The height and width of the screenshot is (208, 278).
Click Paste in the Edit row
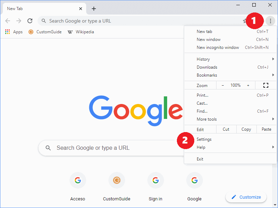(x=266, y=129)
